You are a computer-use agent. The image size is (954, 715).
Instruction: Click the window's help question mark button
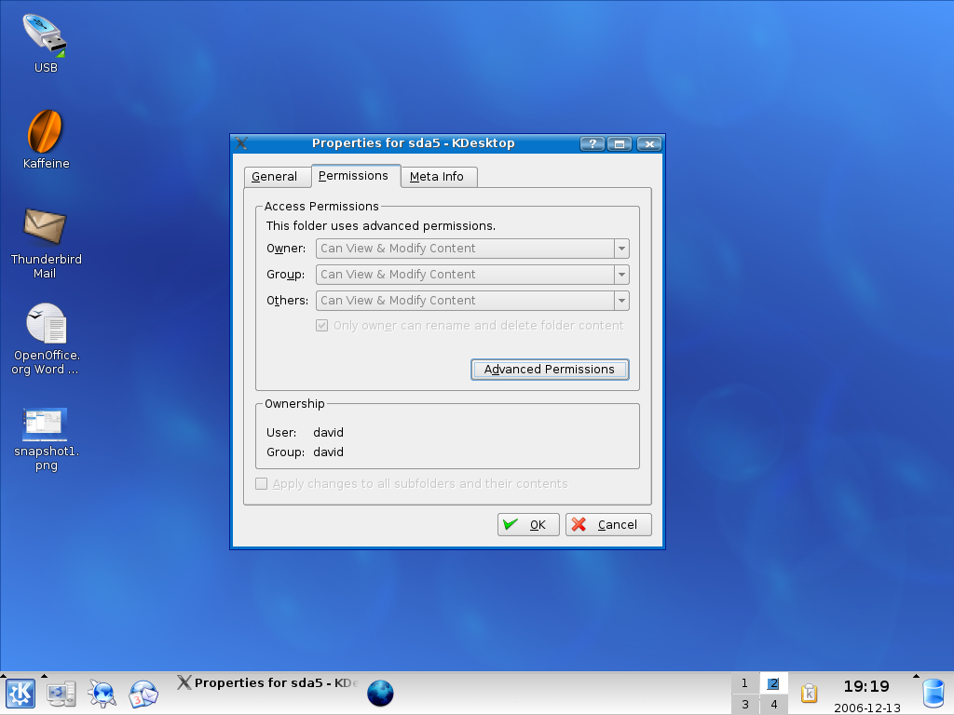592,143
